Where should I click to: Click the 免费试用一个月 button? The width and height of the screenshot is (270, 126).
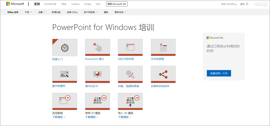pos(219,73)
